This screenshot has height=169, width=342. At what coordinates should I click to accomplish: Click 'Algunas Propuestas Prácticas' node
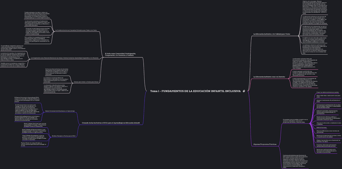pos(265,144)
